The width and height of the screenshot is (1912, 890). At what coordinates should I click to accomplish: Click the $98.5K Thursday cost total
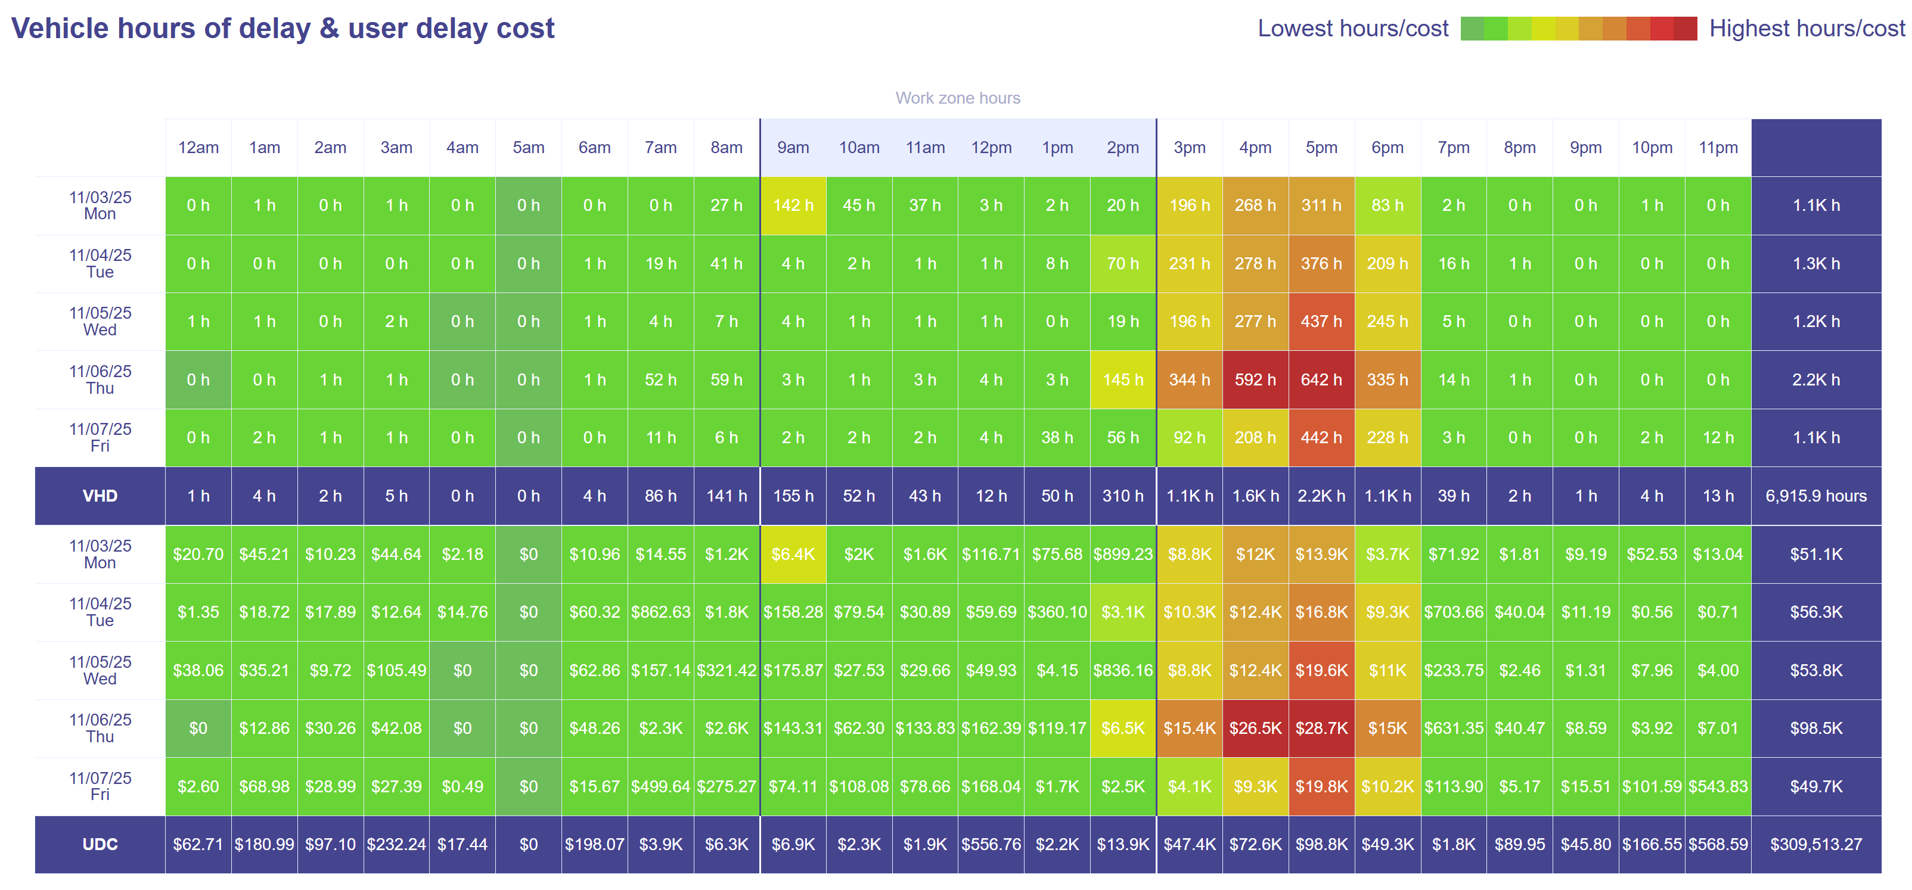click(x=1815, y=729)
